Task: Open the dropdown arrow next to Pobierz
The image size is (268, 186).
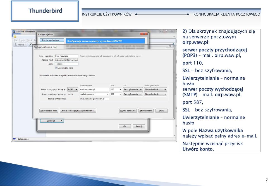Action: [x=26, y=44]
